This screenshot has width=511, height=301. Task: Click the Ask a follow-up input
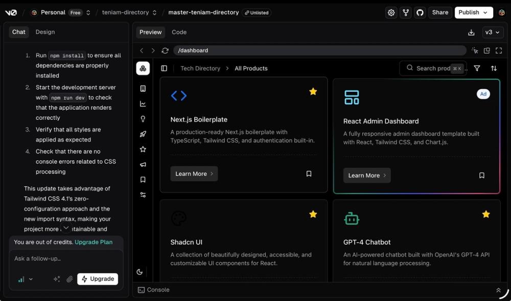[x=66, y=259]
